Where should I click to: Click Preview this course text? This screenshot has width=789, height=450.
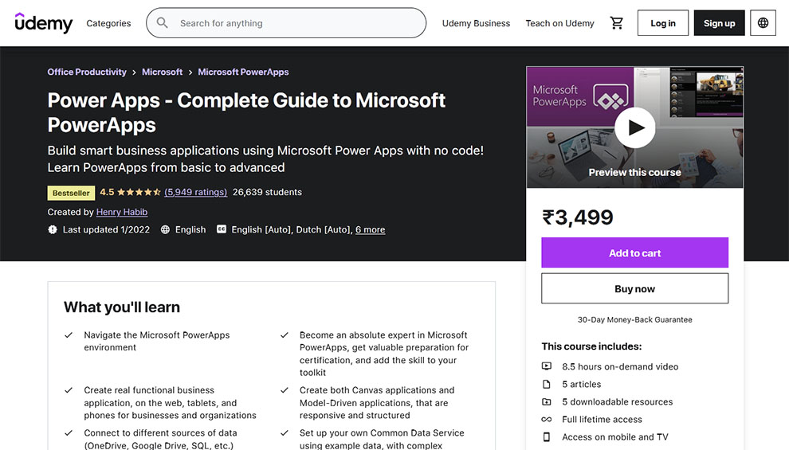point(635,173)
